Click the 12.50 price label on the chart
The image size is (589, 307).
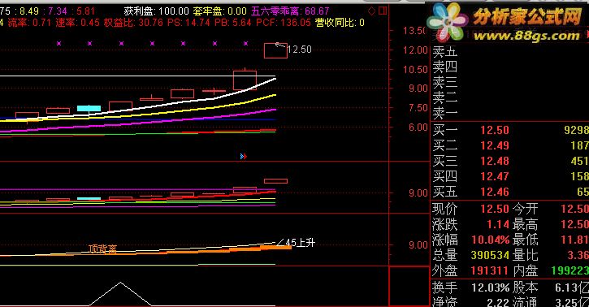pos(300,50)
